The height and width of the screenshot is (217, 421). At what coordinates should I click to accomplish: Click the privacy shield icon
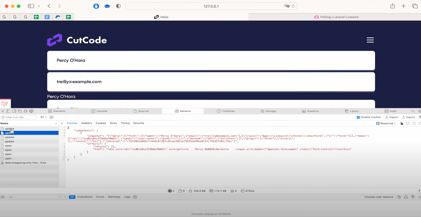pyautogui.click(x=118, y=6)
